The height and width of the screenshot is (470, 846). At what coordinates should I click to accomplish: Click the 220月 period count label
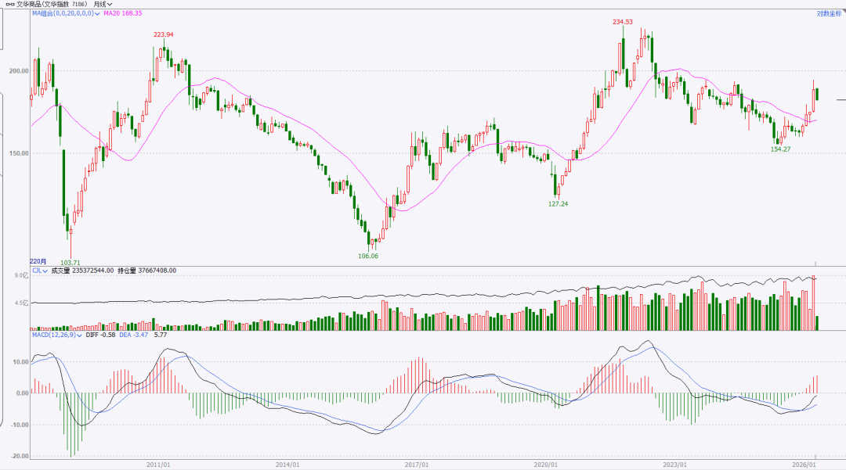(x=38, y=260)
